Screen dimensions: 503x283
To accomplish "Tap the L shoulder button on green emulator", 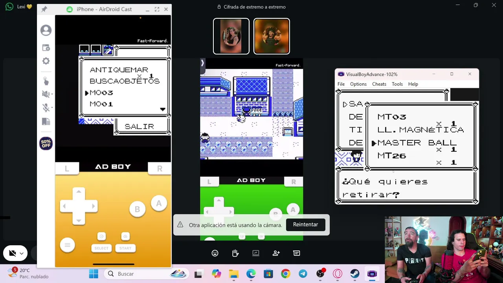I will [209, 182].
